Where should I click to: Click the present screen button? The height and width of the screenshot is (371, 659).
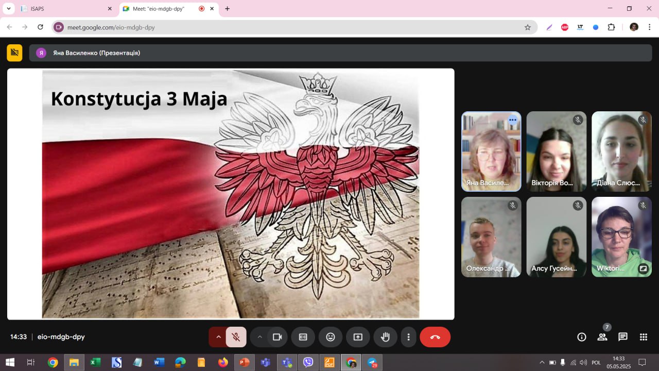pos(358,337)
